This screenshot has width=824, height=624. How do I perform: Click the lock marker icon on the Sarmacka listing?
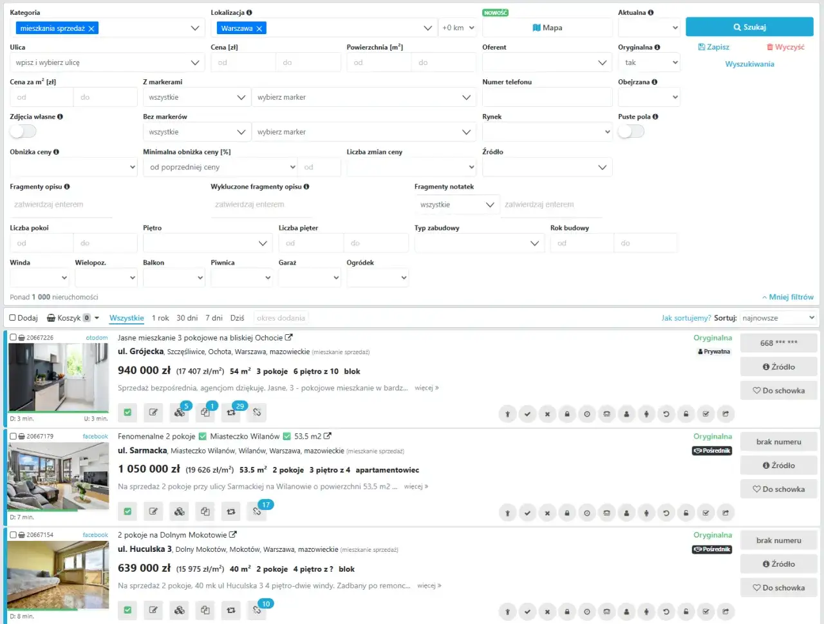567,513
